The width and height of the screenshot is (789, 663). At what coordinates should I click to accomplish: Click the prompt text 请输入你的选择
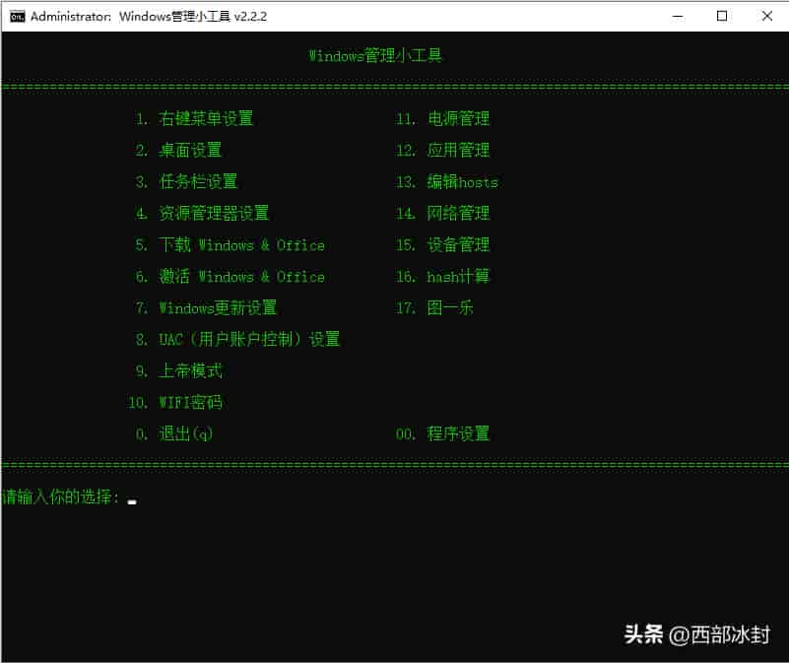coord(60,497)
